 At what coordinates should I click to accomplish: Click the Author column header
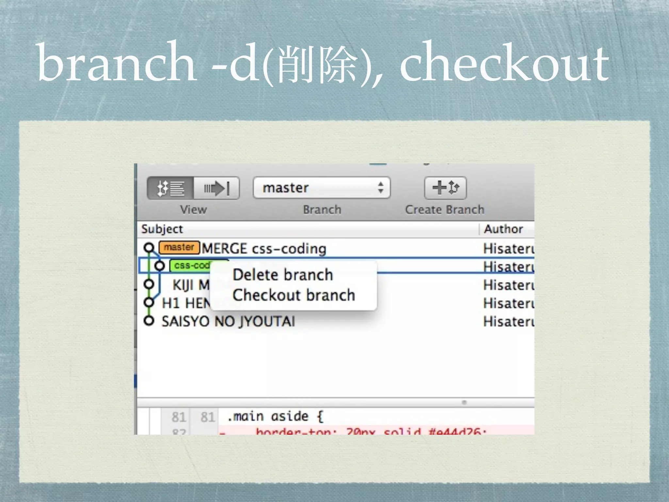(504, 229)
